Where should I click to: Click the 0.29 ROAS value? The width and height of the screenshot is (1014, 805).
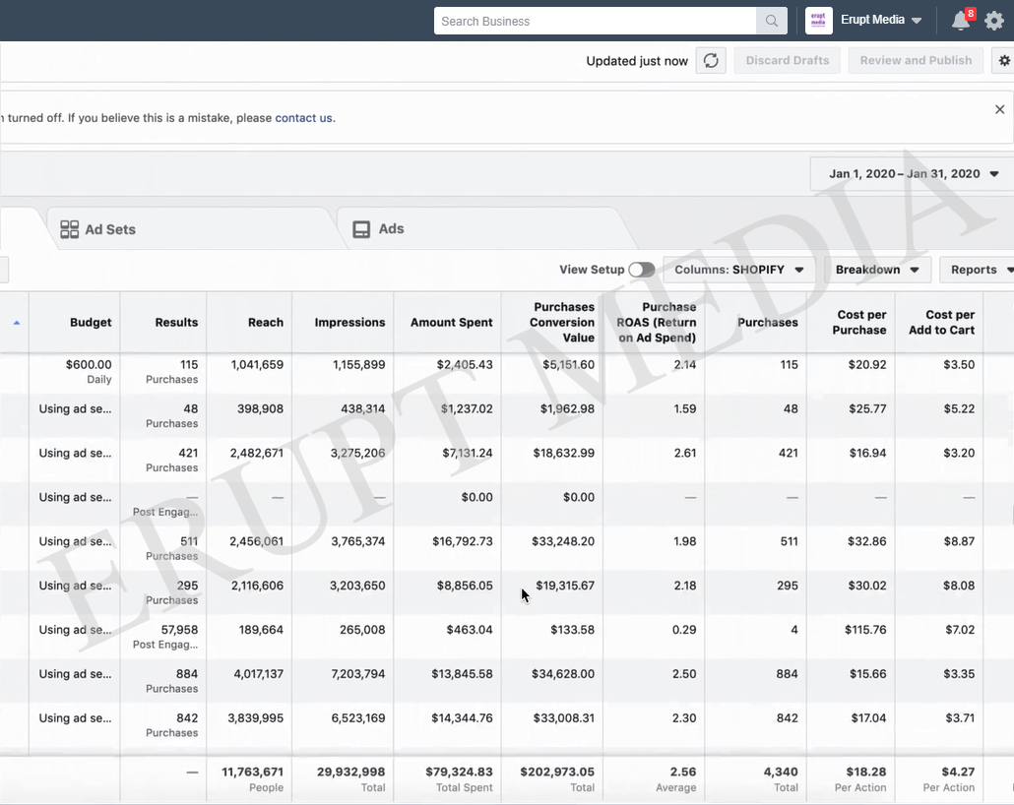tap(684, 630)
